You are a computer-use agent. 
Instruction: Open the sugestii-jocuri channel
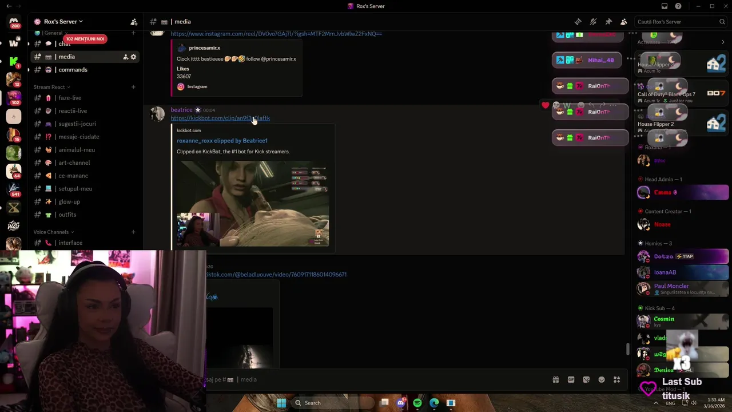[x=77, y=124]
